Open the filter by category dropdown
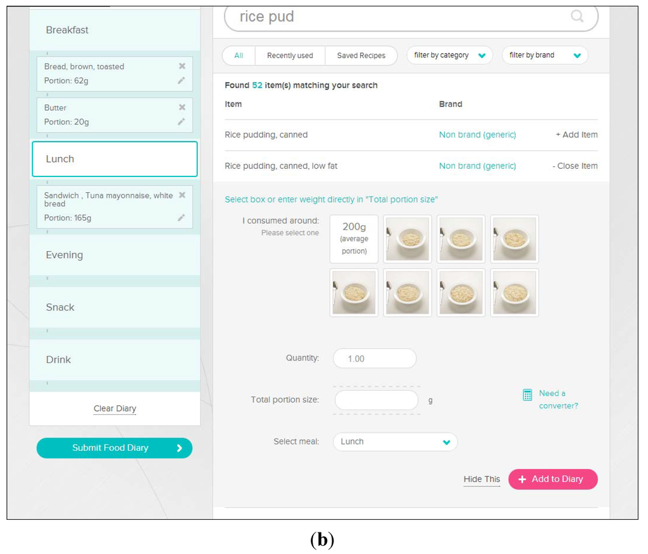The width and height of the screenshot is (648, 554). pyautogui.click(x=449, y=56)
